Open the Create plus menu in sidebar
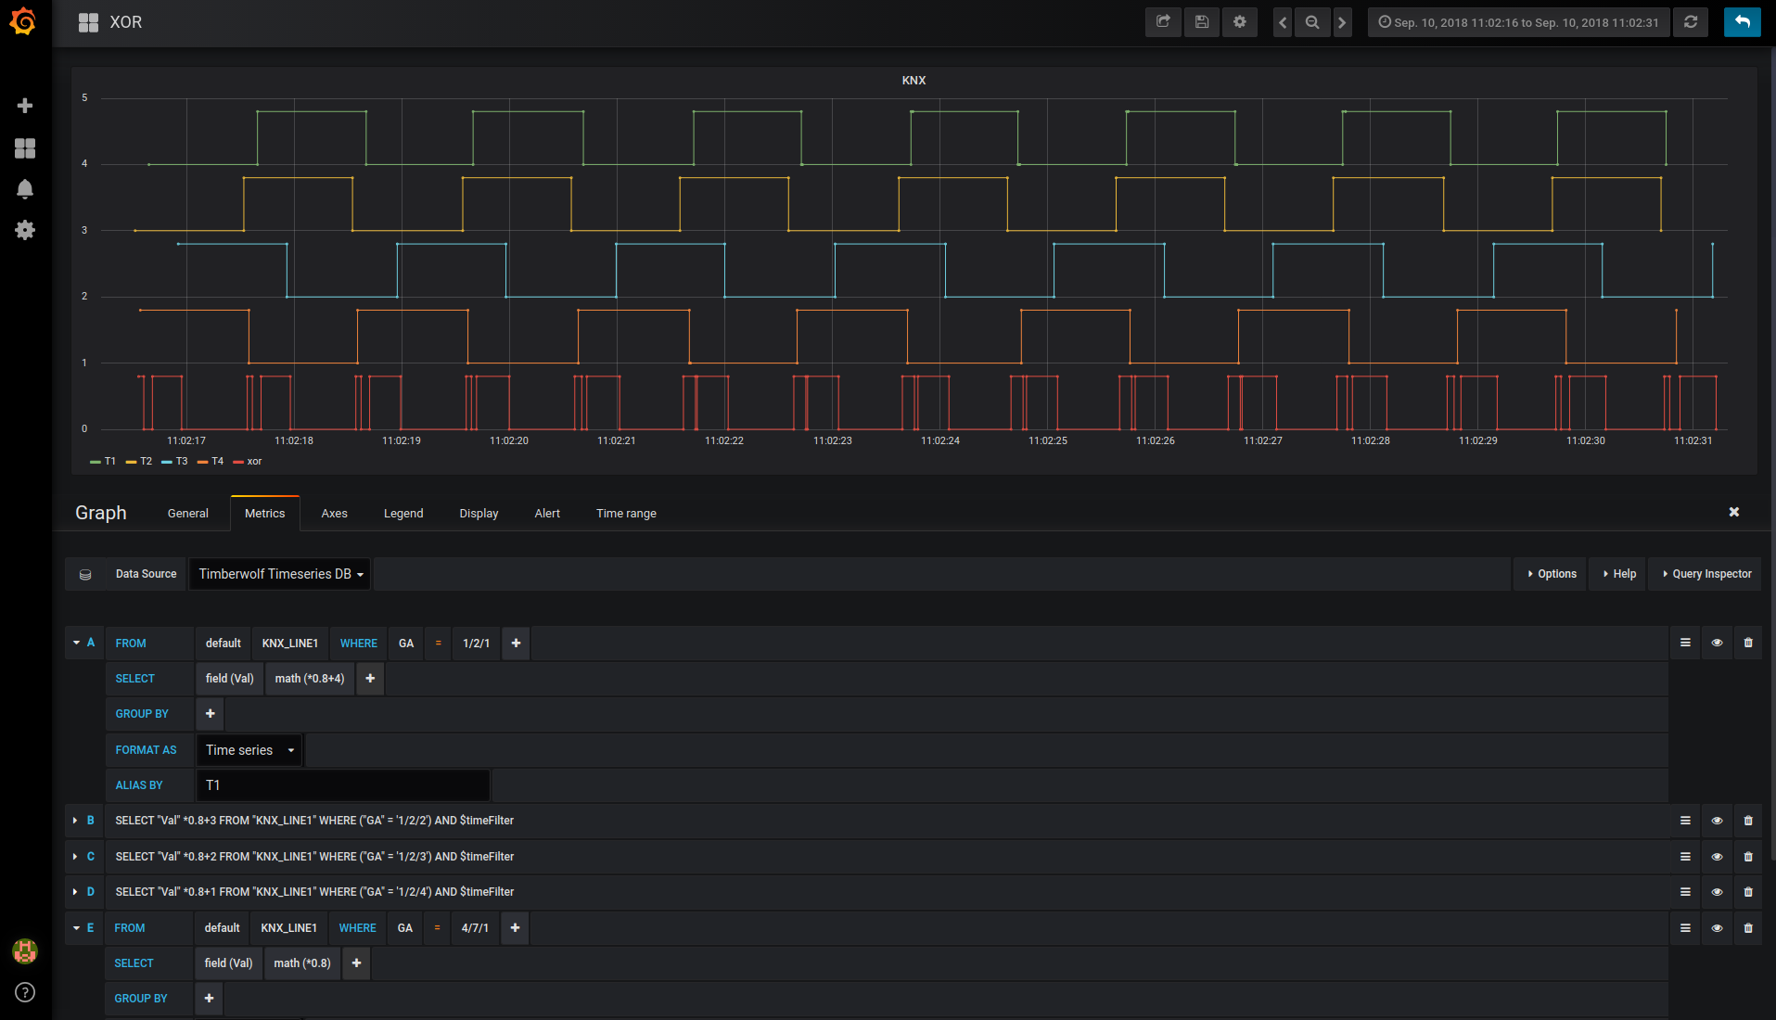 [x=25, y=106]
